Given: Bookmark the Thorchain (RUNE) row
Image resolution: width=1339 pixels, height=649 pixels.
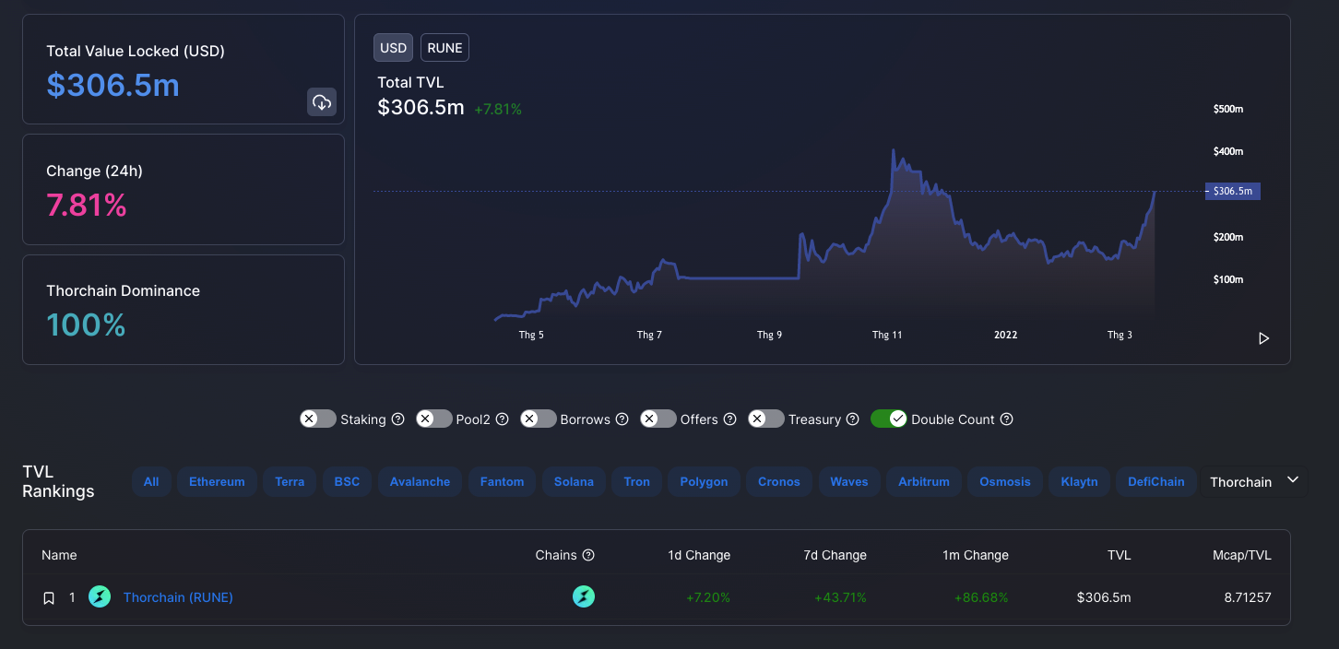Looking at the screenshot, I should coord(49,598).
